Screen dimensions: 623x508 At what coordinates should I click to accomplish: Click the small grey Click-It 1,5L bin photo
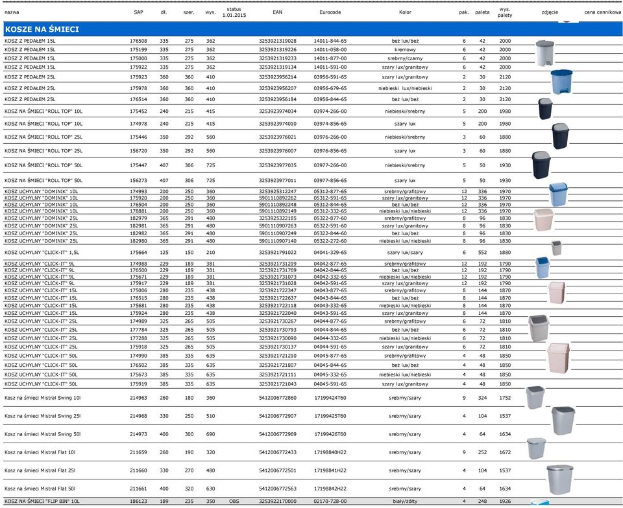pyautogui.click(x=556, y=248)
